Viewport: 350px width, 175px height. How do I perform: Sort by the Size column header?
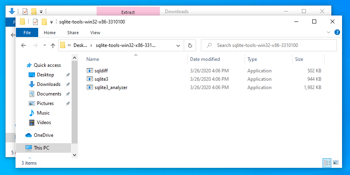click(299, 59)
